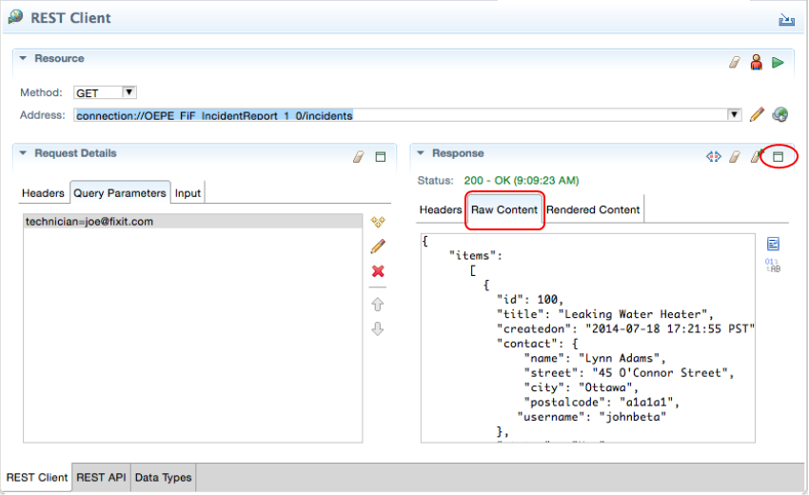The image size is (809, 495).
Task: Move query parameter up
Action: point(378,305)
